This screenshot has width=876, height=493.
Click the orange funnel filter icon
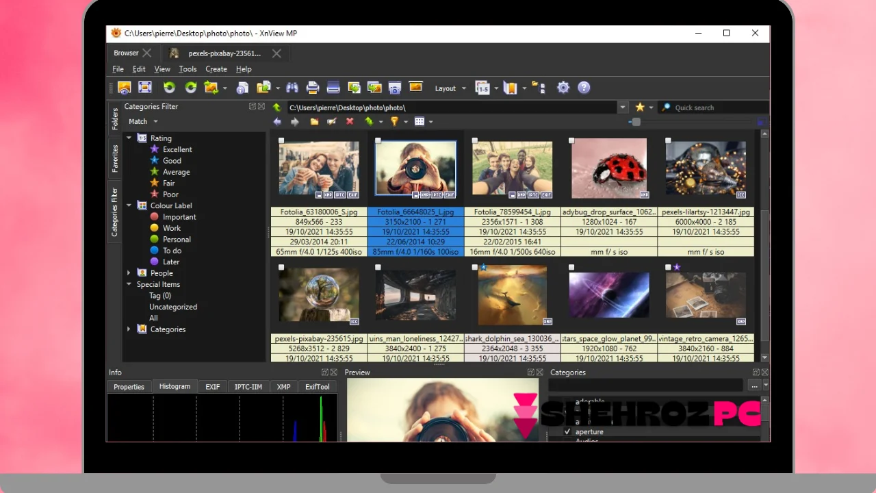[x=394, y=122]
